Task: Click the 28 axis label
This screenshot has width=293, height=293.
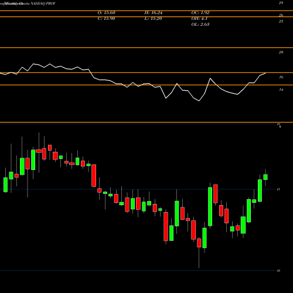Action: [x=281, y=3]
